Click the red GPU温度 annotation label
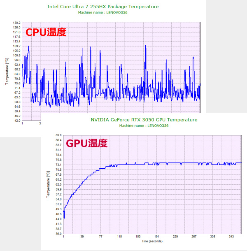Viewport: 247px width, 251px height. tap(87, 143)
